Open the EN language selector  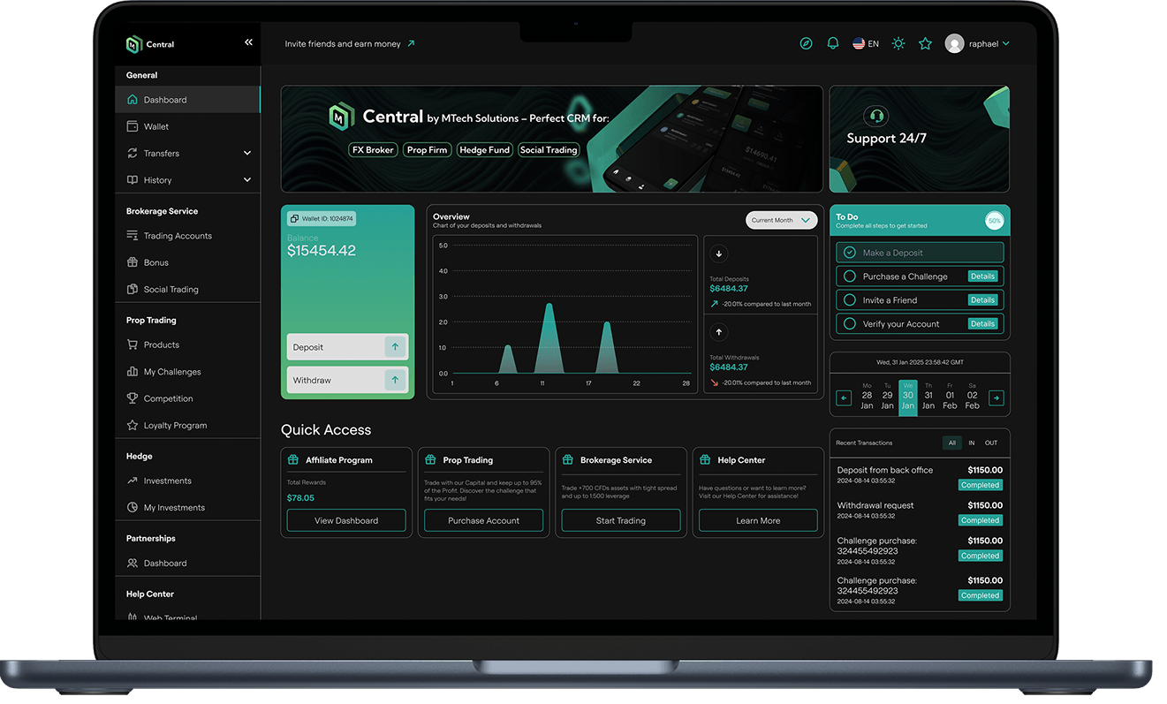point(866,43)
